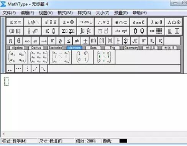Insert the 2x2 matrix a11 a12 template

17,57
